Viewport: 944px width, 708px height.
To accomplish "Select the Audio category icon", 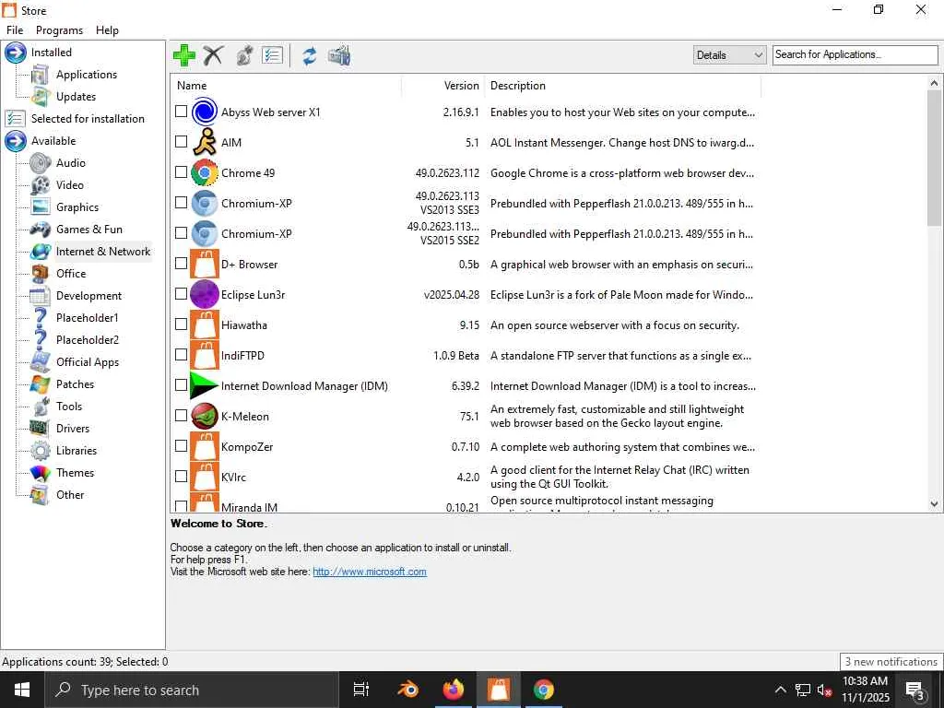I will coord(41,162).
